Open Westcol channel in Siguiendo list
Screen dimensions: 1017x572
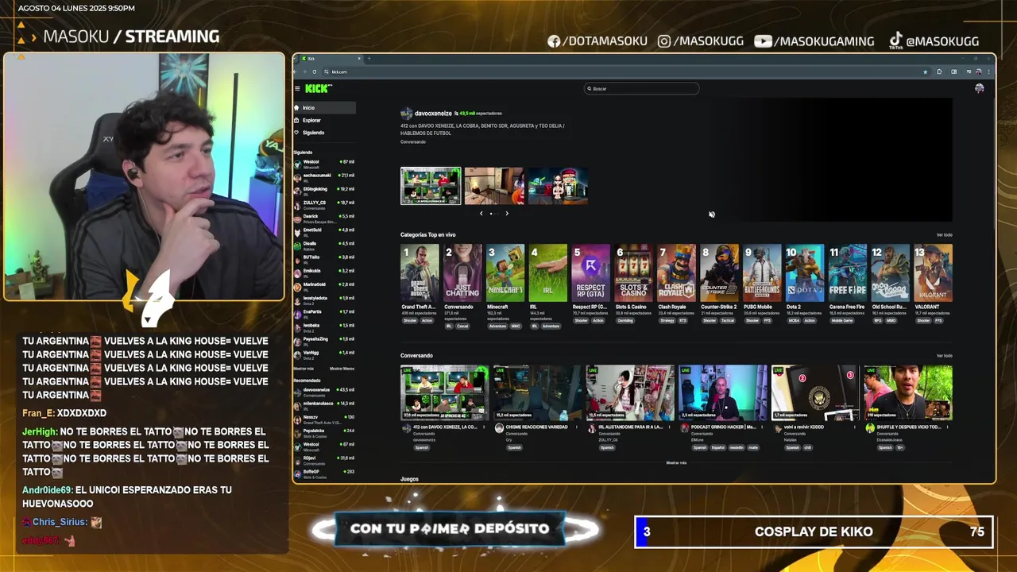pyautogui.click(x=324, y=164)
